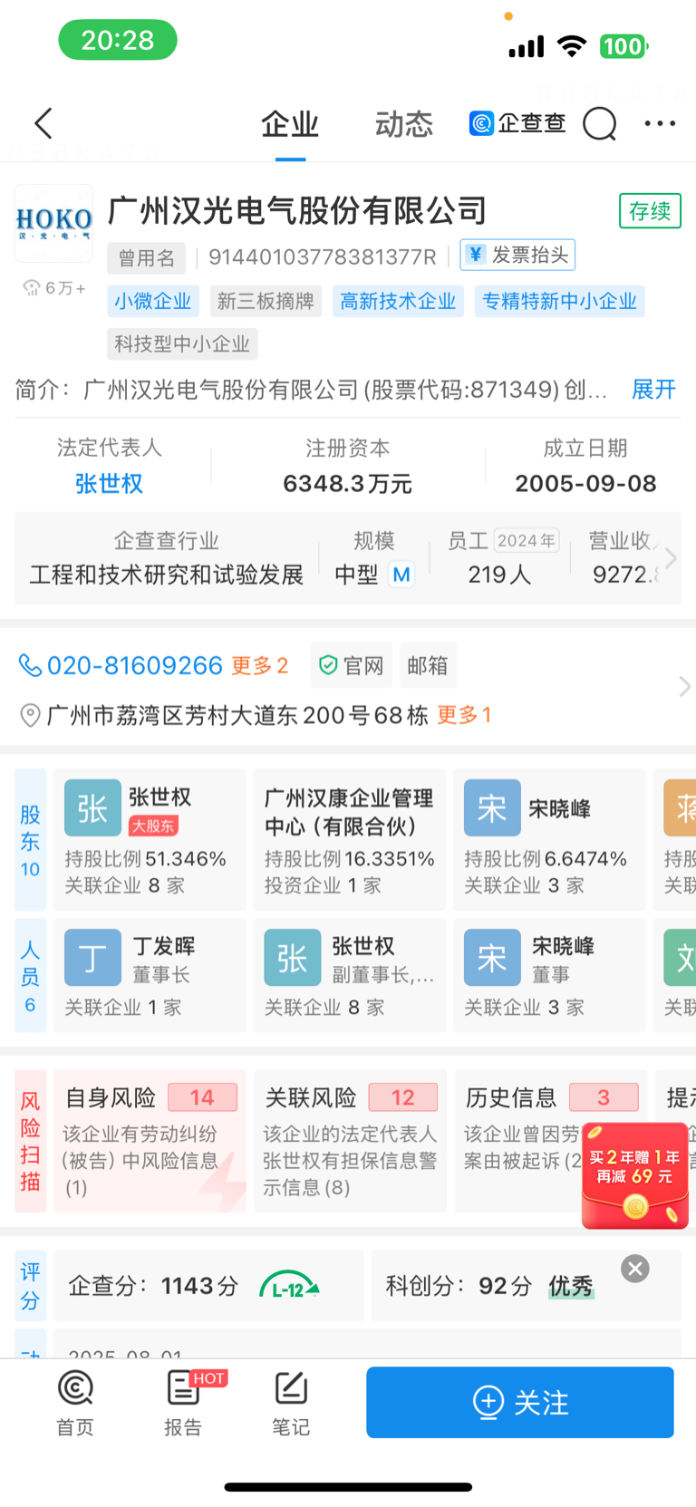Open shareholder 张世权 大股东 card
The height and width of the screenshot is (1507, 696).
point(150,840)
